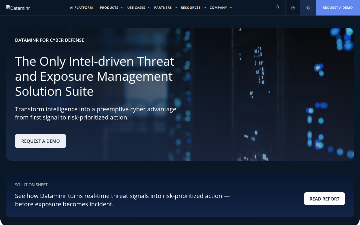
Task: Click the help question mark icon
Action: (x=293, y=8)
